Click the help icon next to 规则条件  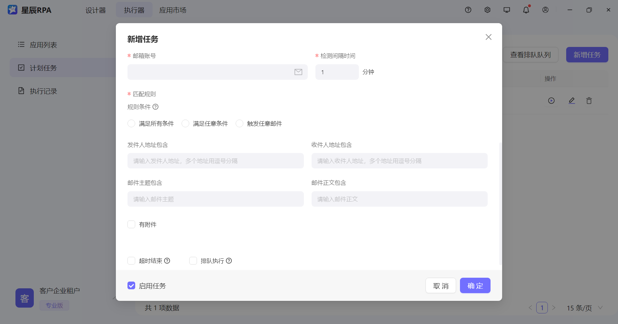click(156, 107)
